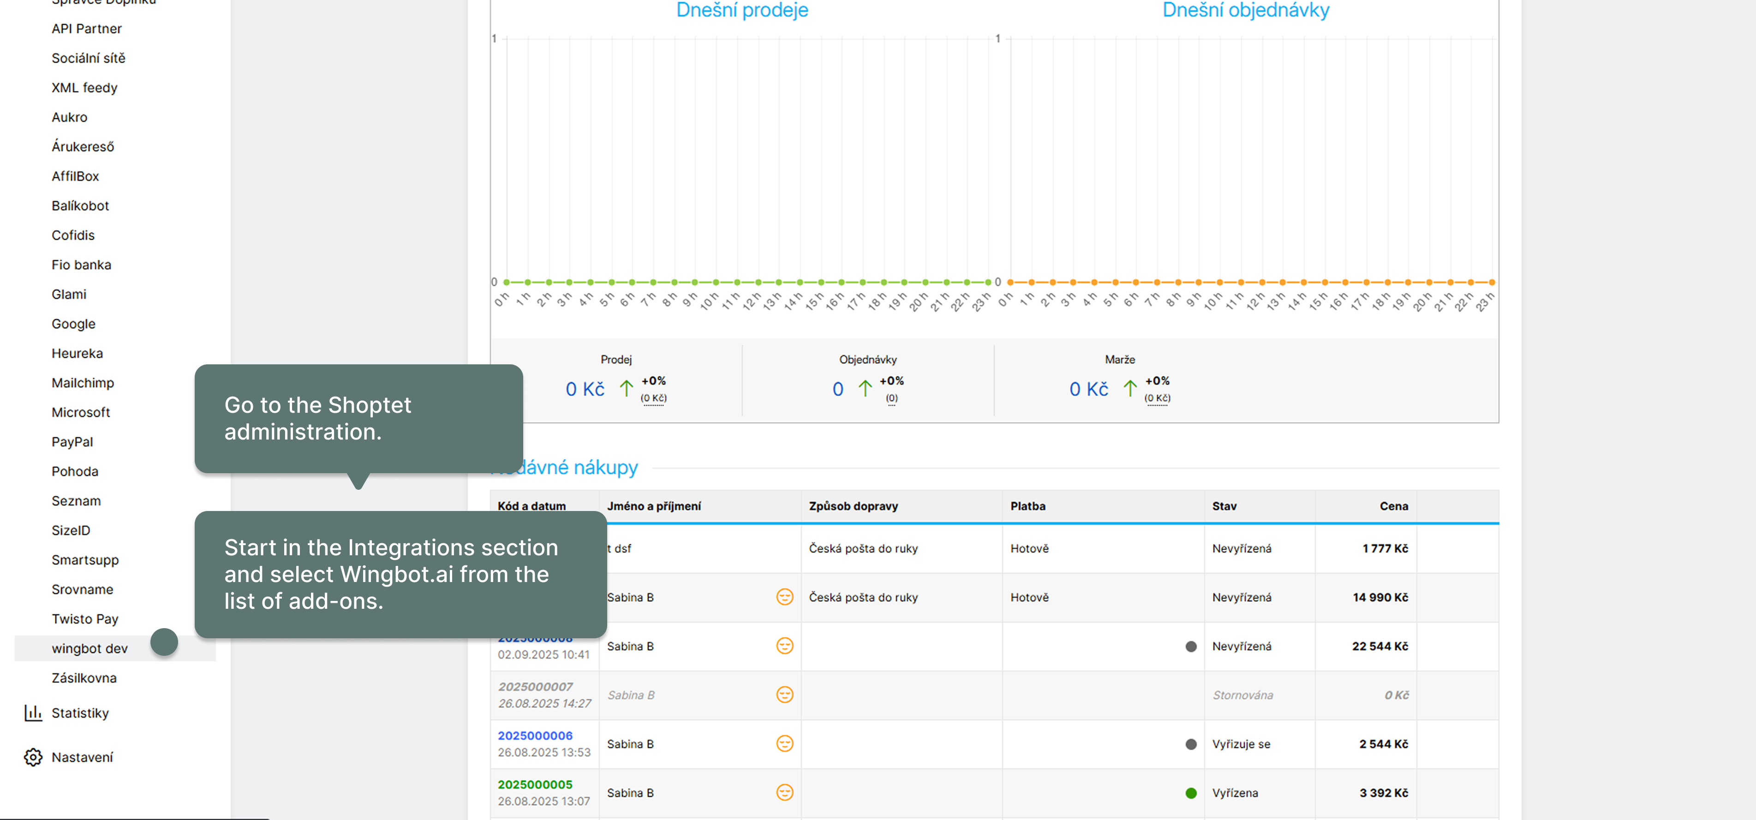Open Zásilkovna integration
The width and height of the screenshot is (1756, 820).
[84, 678]
